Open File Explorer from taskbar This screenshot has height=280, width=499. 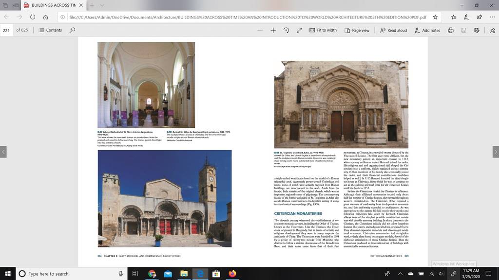coord(184,274)
